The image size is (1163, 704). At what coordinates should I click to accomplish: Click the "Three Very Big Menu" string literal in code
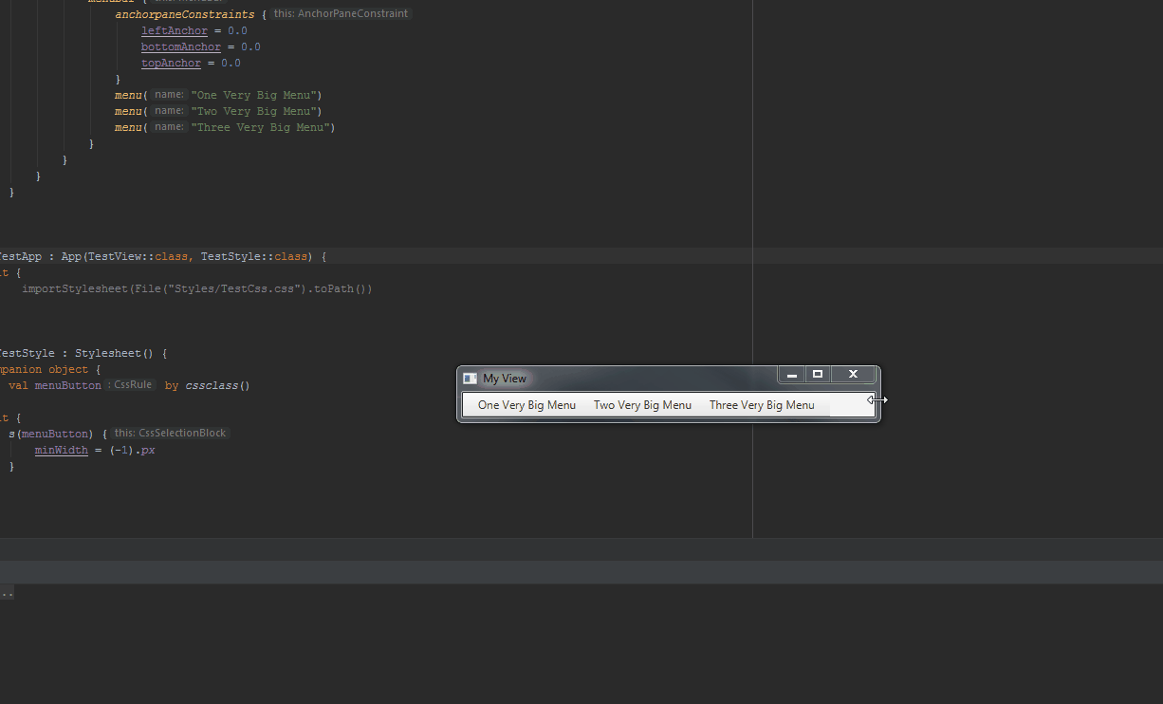[260, 127]
